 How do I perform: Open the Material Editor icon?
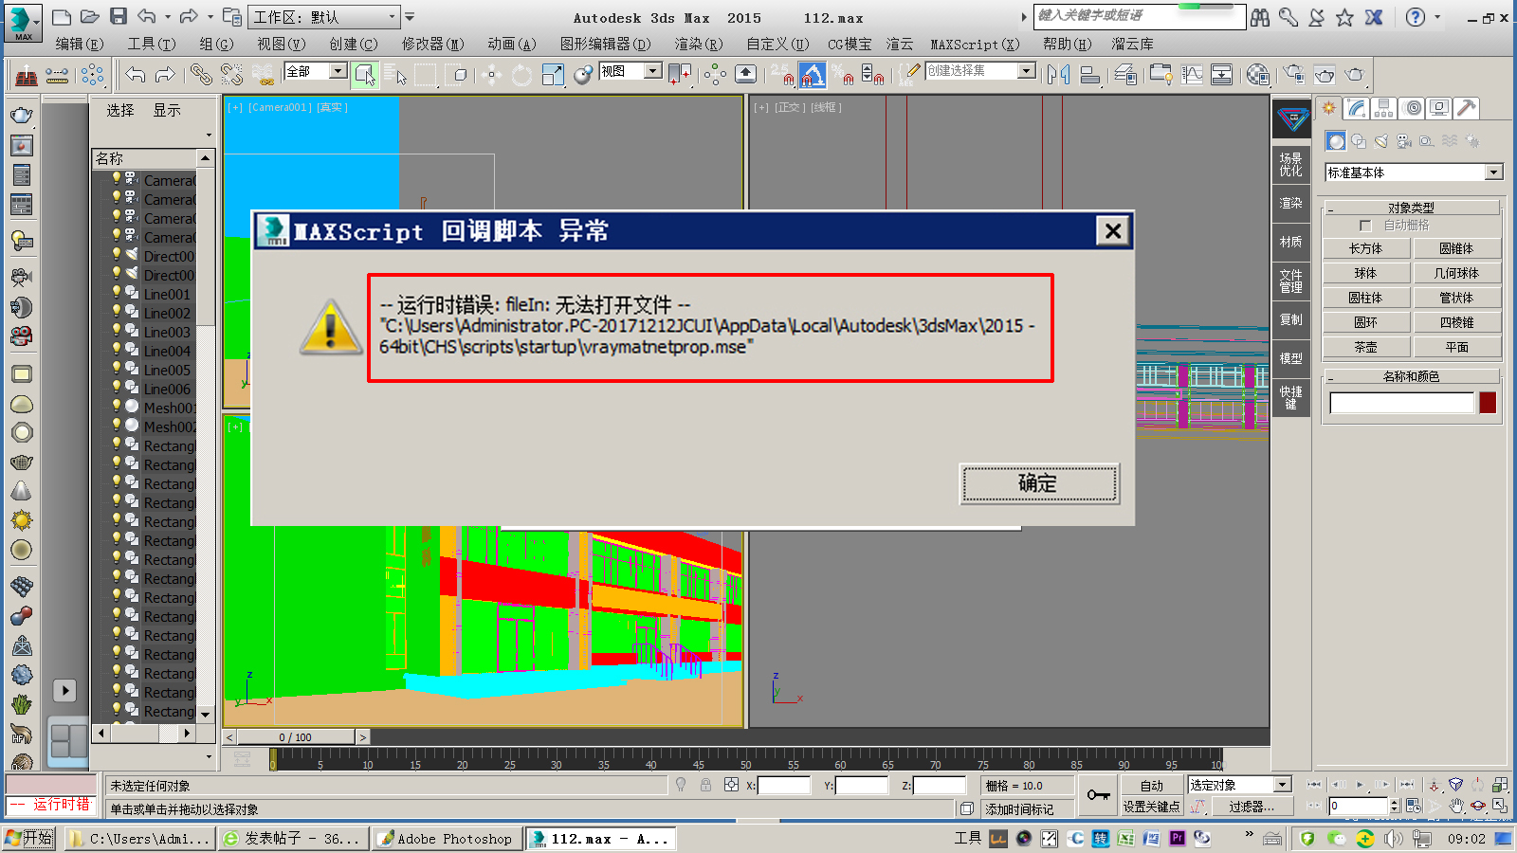pyautogui.click(x=1258, y=74)
